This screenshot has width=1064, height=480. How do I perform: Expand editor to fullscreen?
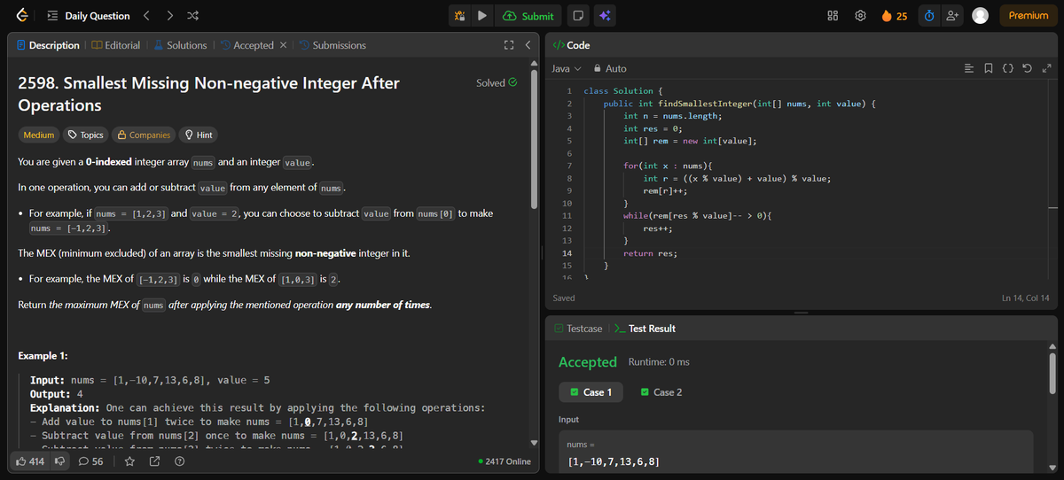(1046, 68)
